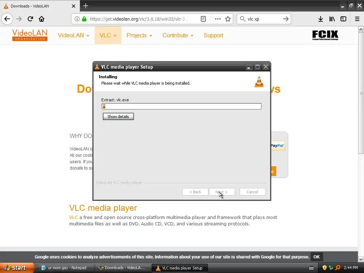364x273 pixels.
Task: Click the magnifier icon in search box
Action: pyautogui.click(x=242, y=19)
